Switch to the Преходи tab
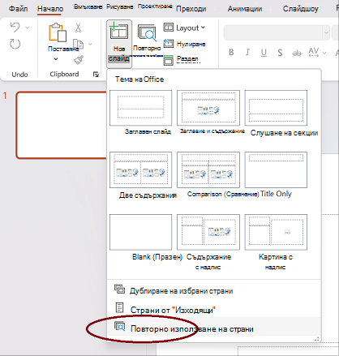The height and width of the screenshot is (356, 339). click(191, 9)
